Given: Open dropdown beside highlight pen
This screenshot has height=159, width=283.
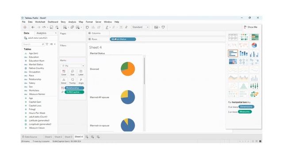Looking at the screenshot, I should [110, 27].
